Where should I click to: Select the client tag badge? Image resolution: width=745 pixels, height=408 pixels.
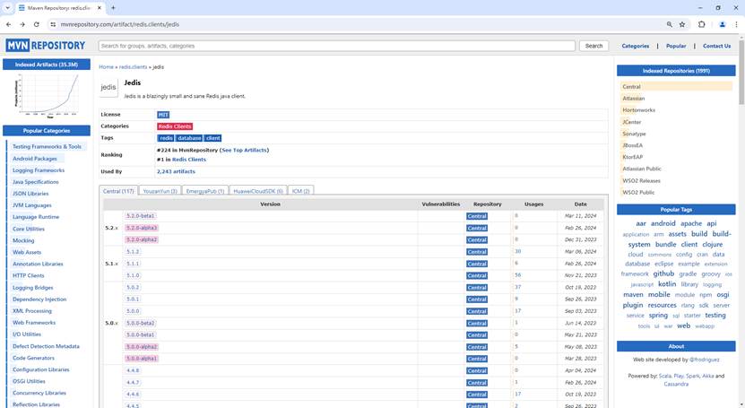(x=212, y=138)
